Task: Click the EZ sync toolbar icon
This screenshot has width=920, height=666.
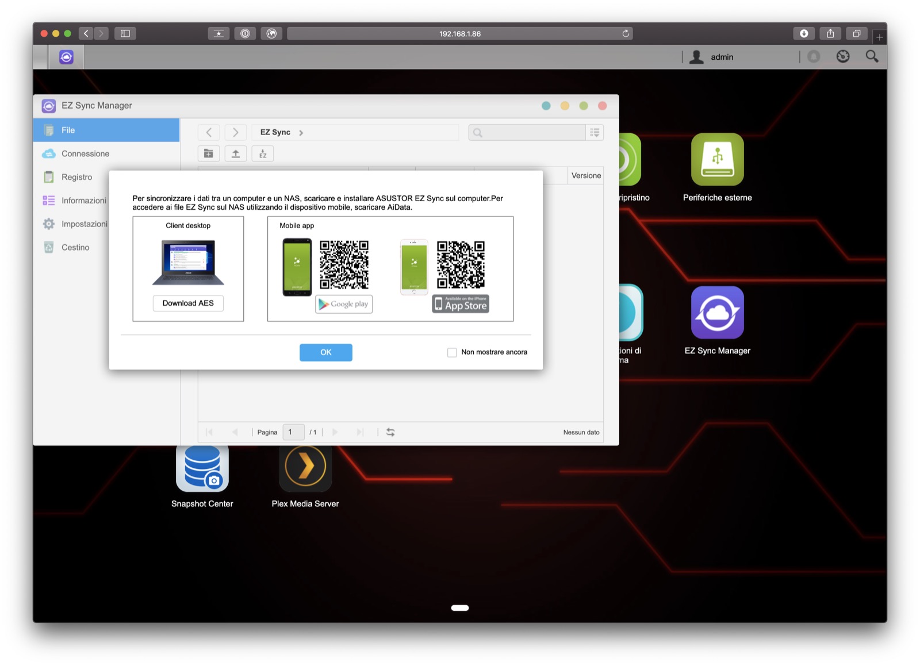Action: click(263, 153)
